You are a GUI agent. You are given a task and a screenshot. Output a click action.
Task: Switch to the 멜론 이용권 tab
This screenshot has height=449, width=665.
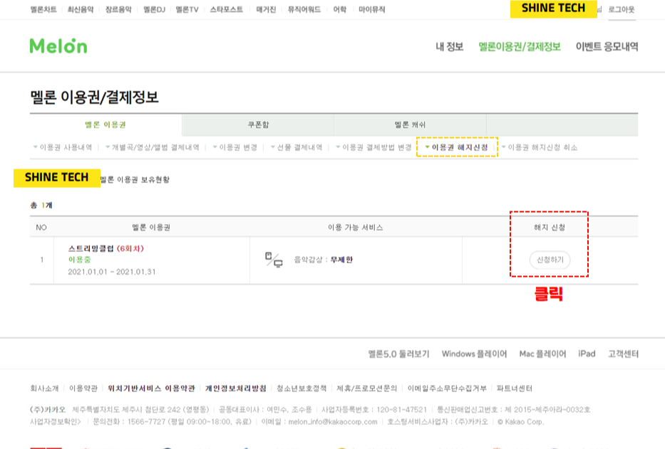105,125
